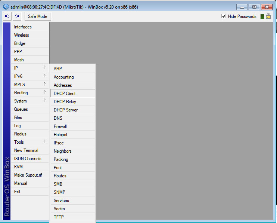Screen dimensions: 277x223
Task: Choose ARP from the IP submenu
Action: tap(73, 69)
